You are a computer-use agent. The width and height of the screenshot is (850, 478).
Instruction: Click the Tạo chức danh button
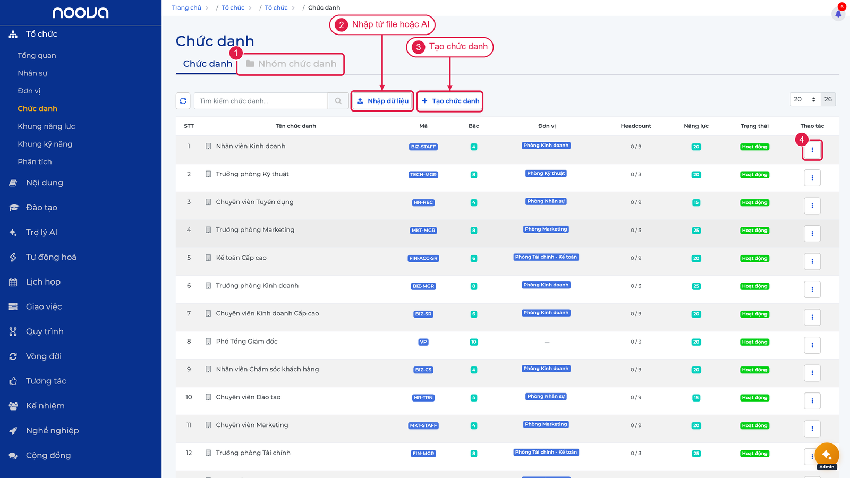[450, 101]
